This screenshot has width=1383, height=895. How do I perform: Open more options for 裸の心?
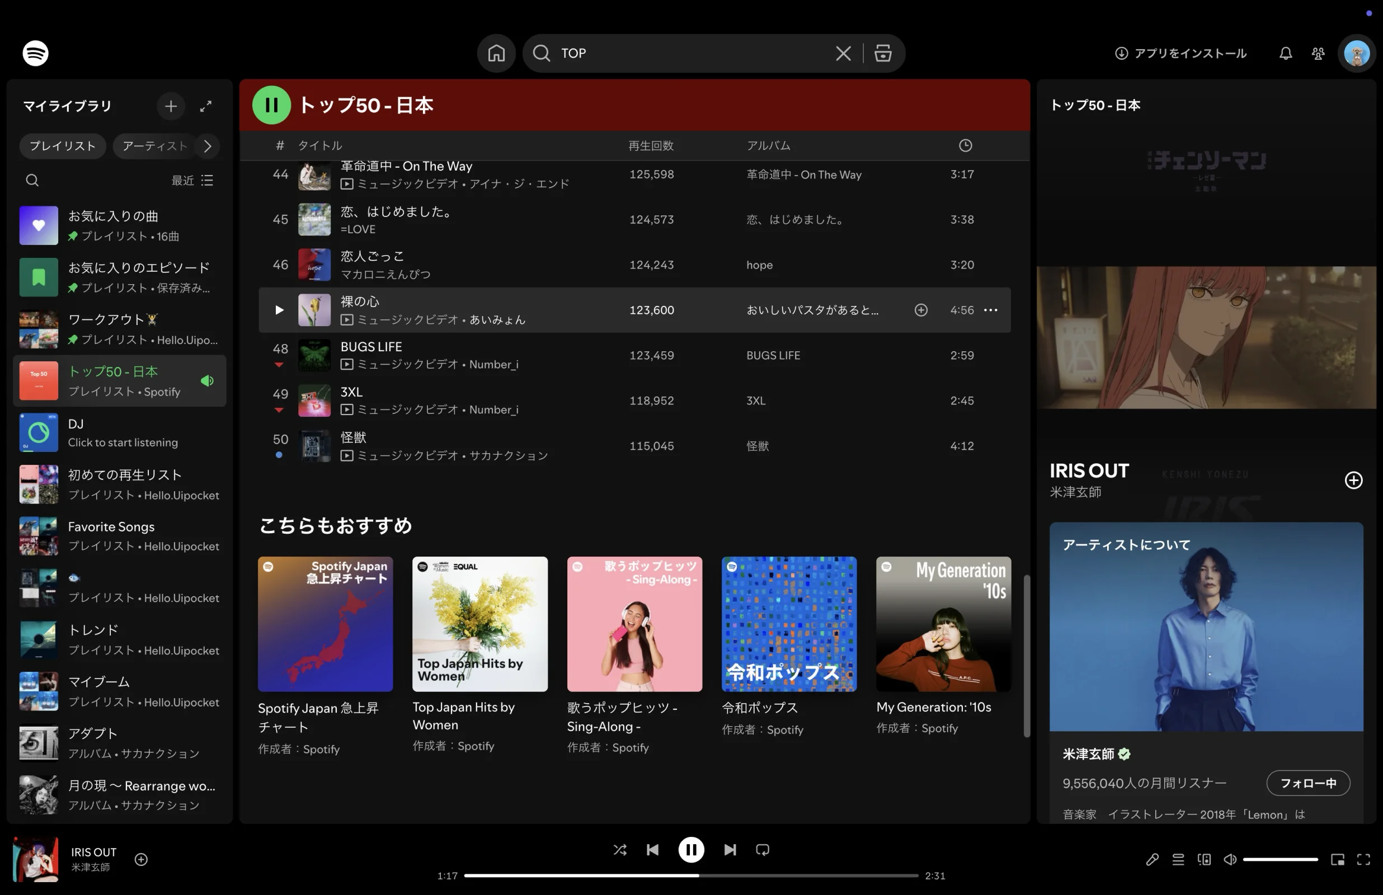990,310
